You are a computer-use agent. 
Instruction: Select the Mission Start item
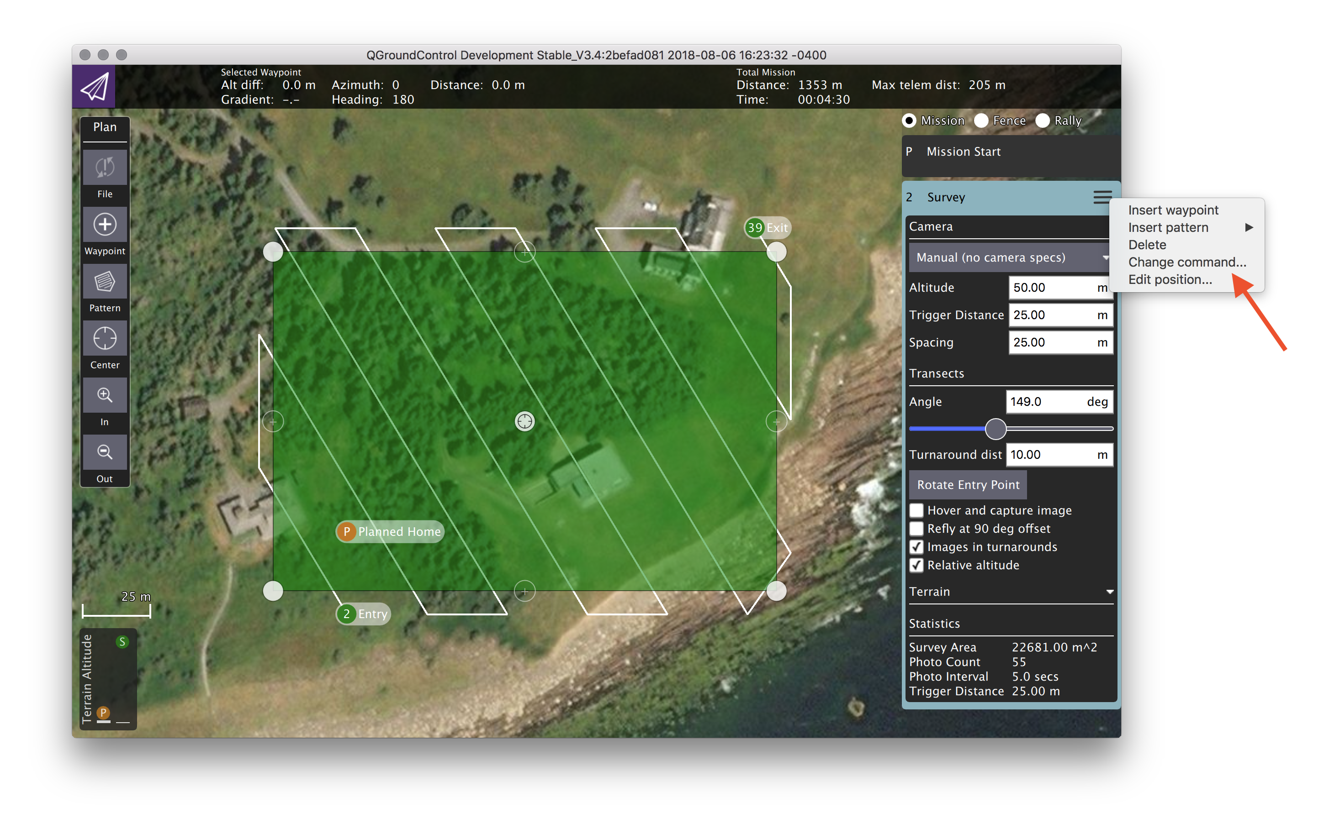(1011, 156)
